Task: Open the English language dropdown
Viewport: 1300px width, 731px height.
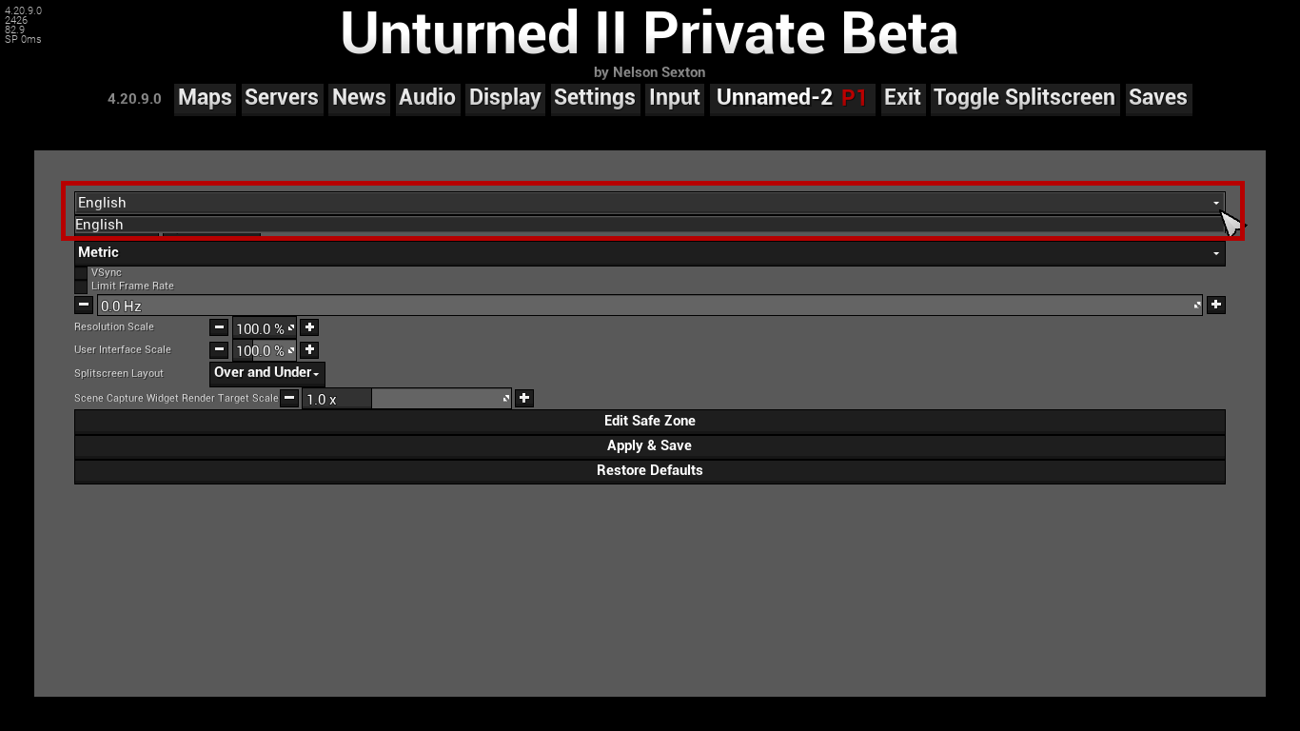Action: click(649, 203)
